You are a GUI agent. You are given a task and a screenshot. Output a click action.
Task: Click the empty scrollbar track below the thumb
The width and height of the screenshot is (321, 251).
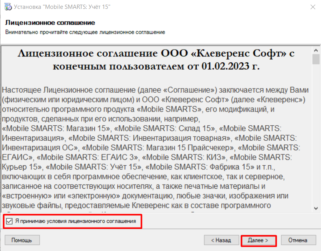(x=316, y=135)
